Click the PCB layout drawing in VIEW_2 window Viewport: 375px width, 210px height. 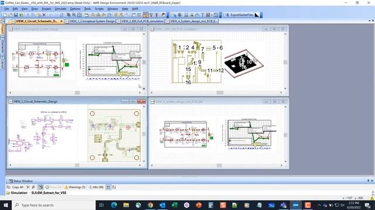114,135
